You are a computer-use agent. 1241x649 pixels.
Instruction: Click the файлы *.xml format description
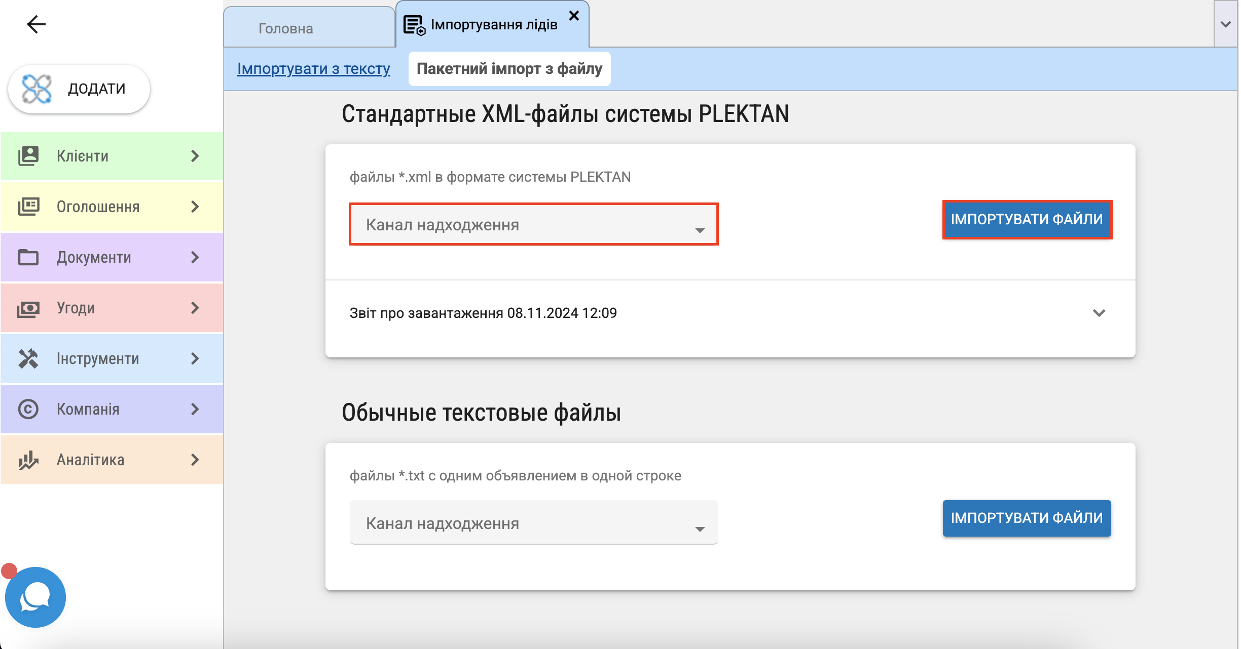pos(490,177)
